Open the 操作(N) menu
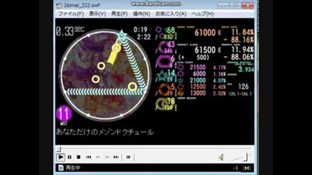312x175 pixels. tap(141, 14)
